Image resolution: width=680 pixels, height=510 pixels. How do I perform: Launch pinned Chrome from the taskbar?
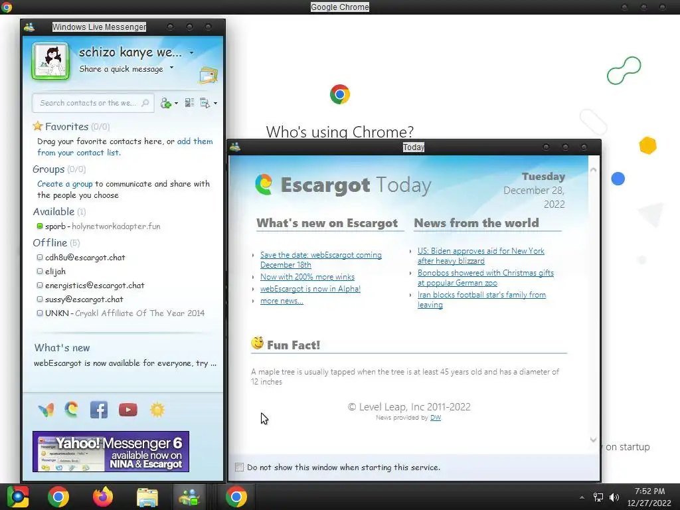pos(58,497)
